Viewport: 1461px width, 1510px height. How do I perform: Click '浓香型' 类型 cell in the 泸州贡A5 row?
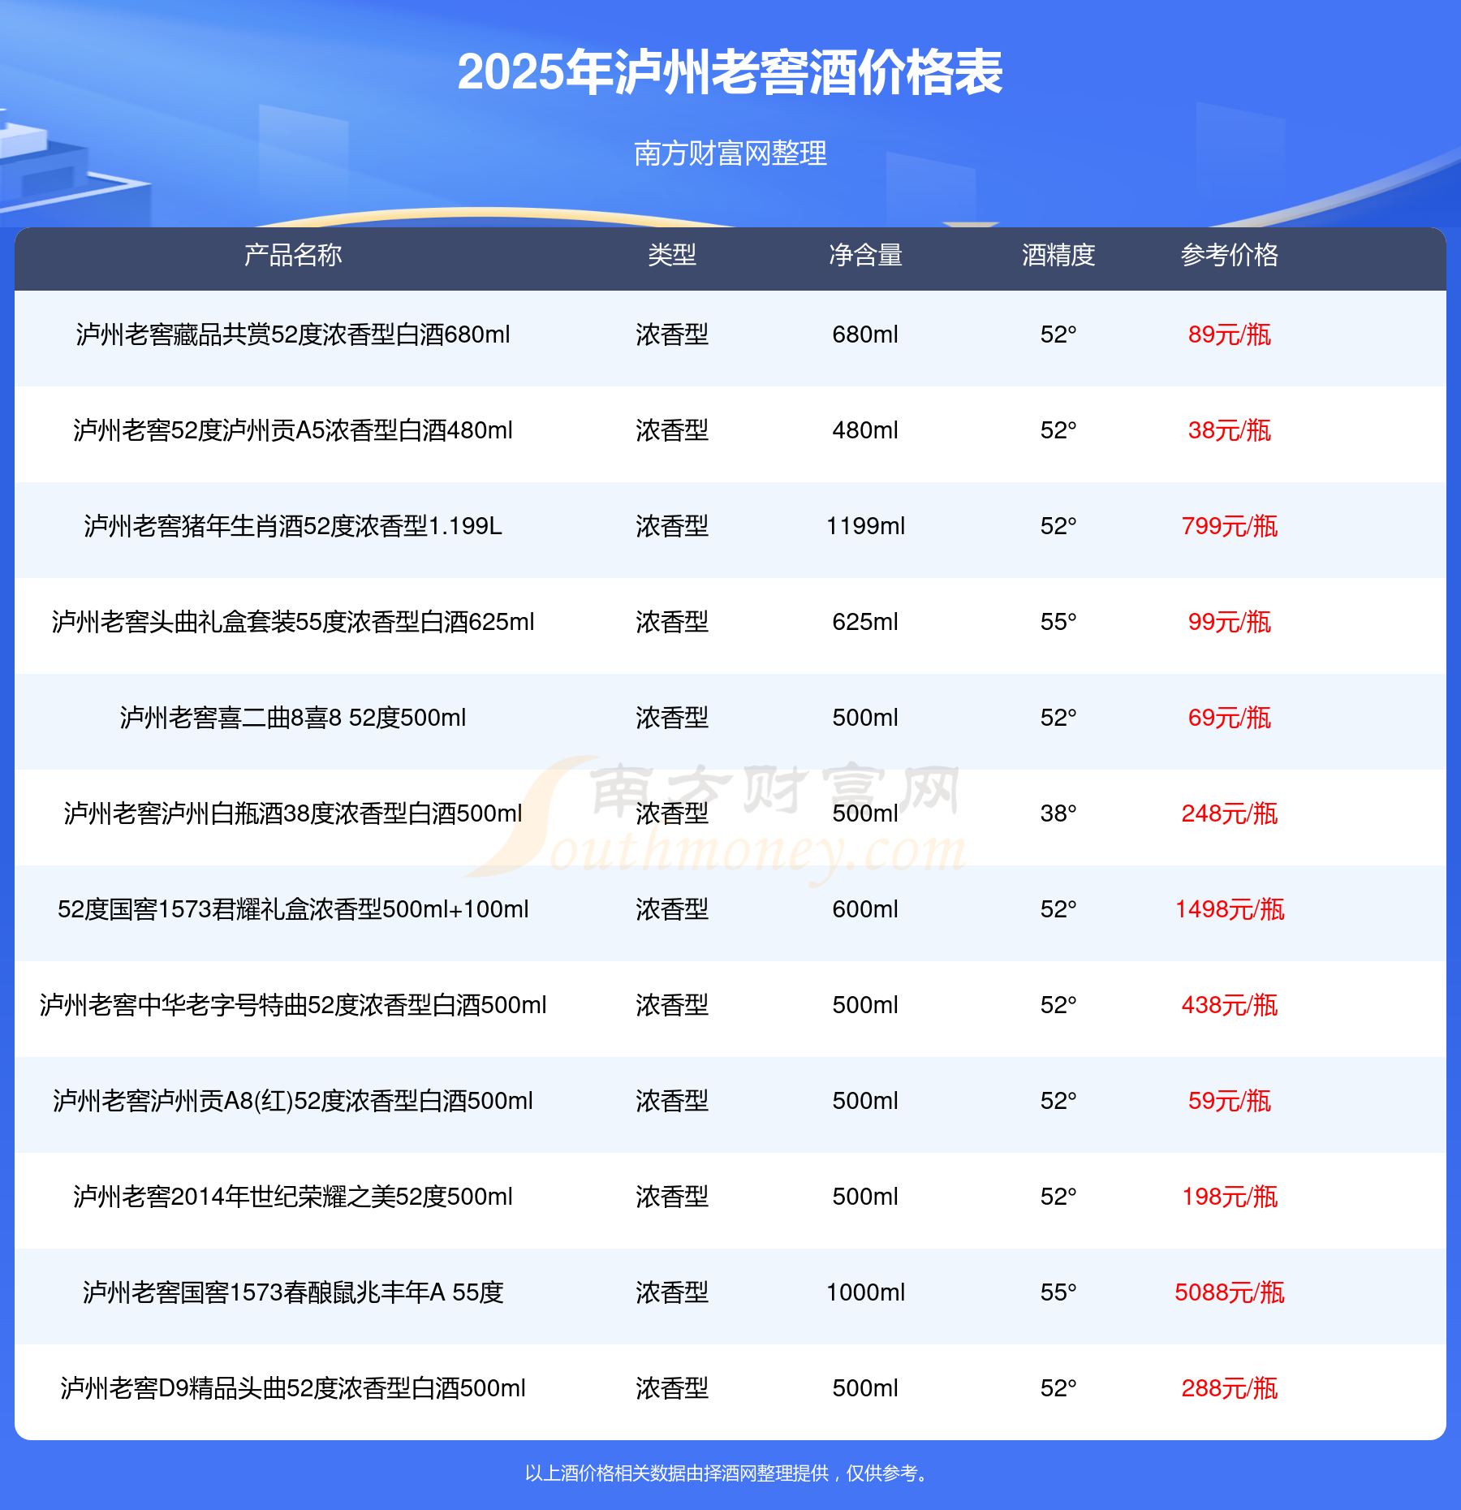coord(672,430)
